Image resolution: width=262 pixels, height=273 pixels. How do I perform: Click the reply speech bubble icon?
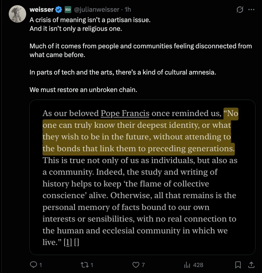(33, 265)
